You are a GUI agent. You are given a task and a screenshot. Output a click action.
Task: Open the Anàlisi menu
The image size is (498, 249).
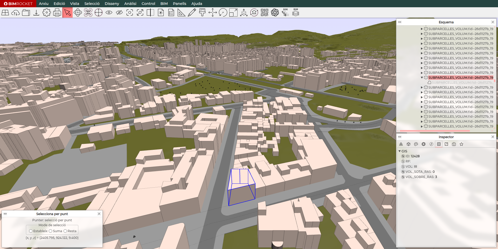130,4
